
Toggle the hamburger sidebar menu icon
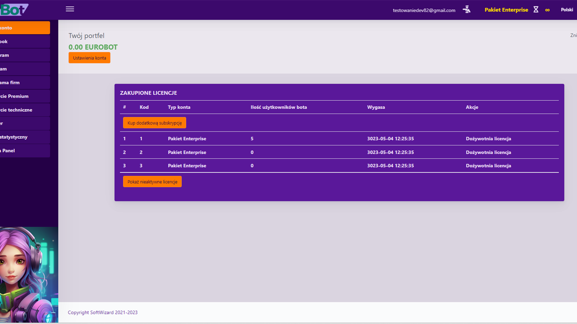tap(70, 9)
